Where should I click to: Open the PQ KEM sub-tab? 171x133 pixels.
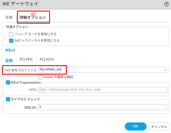click(x=47, y=60)
